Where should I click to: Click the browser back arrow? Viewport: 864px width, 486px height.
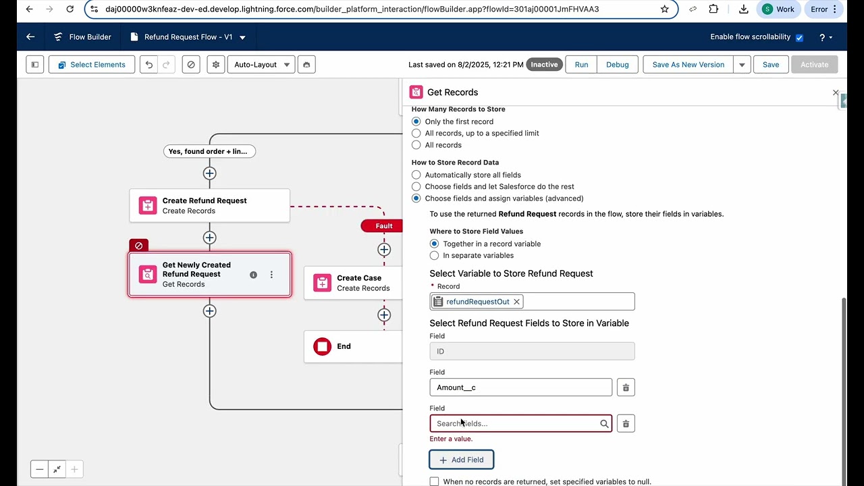pos(29,9)
